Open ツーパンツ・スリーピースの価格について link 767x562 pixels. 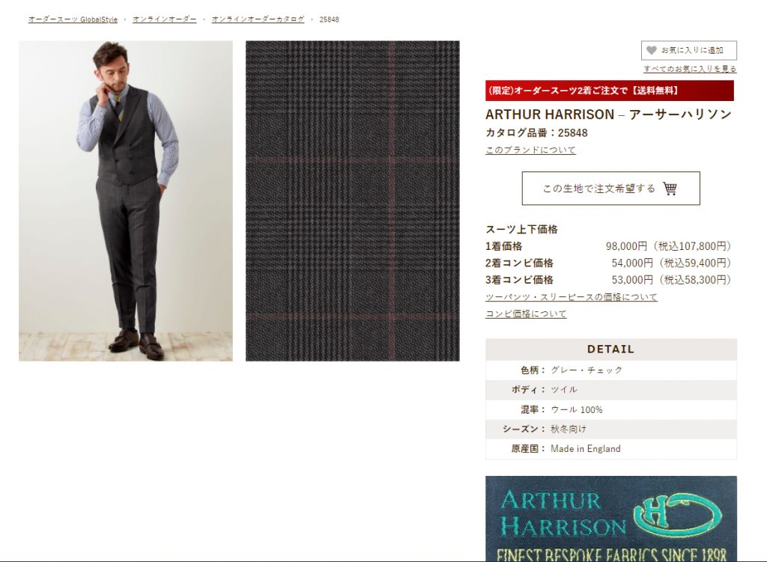click(x=572, y=296)
